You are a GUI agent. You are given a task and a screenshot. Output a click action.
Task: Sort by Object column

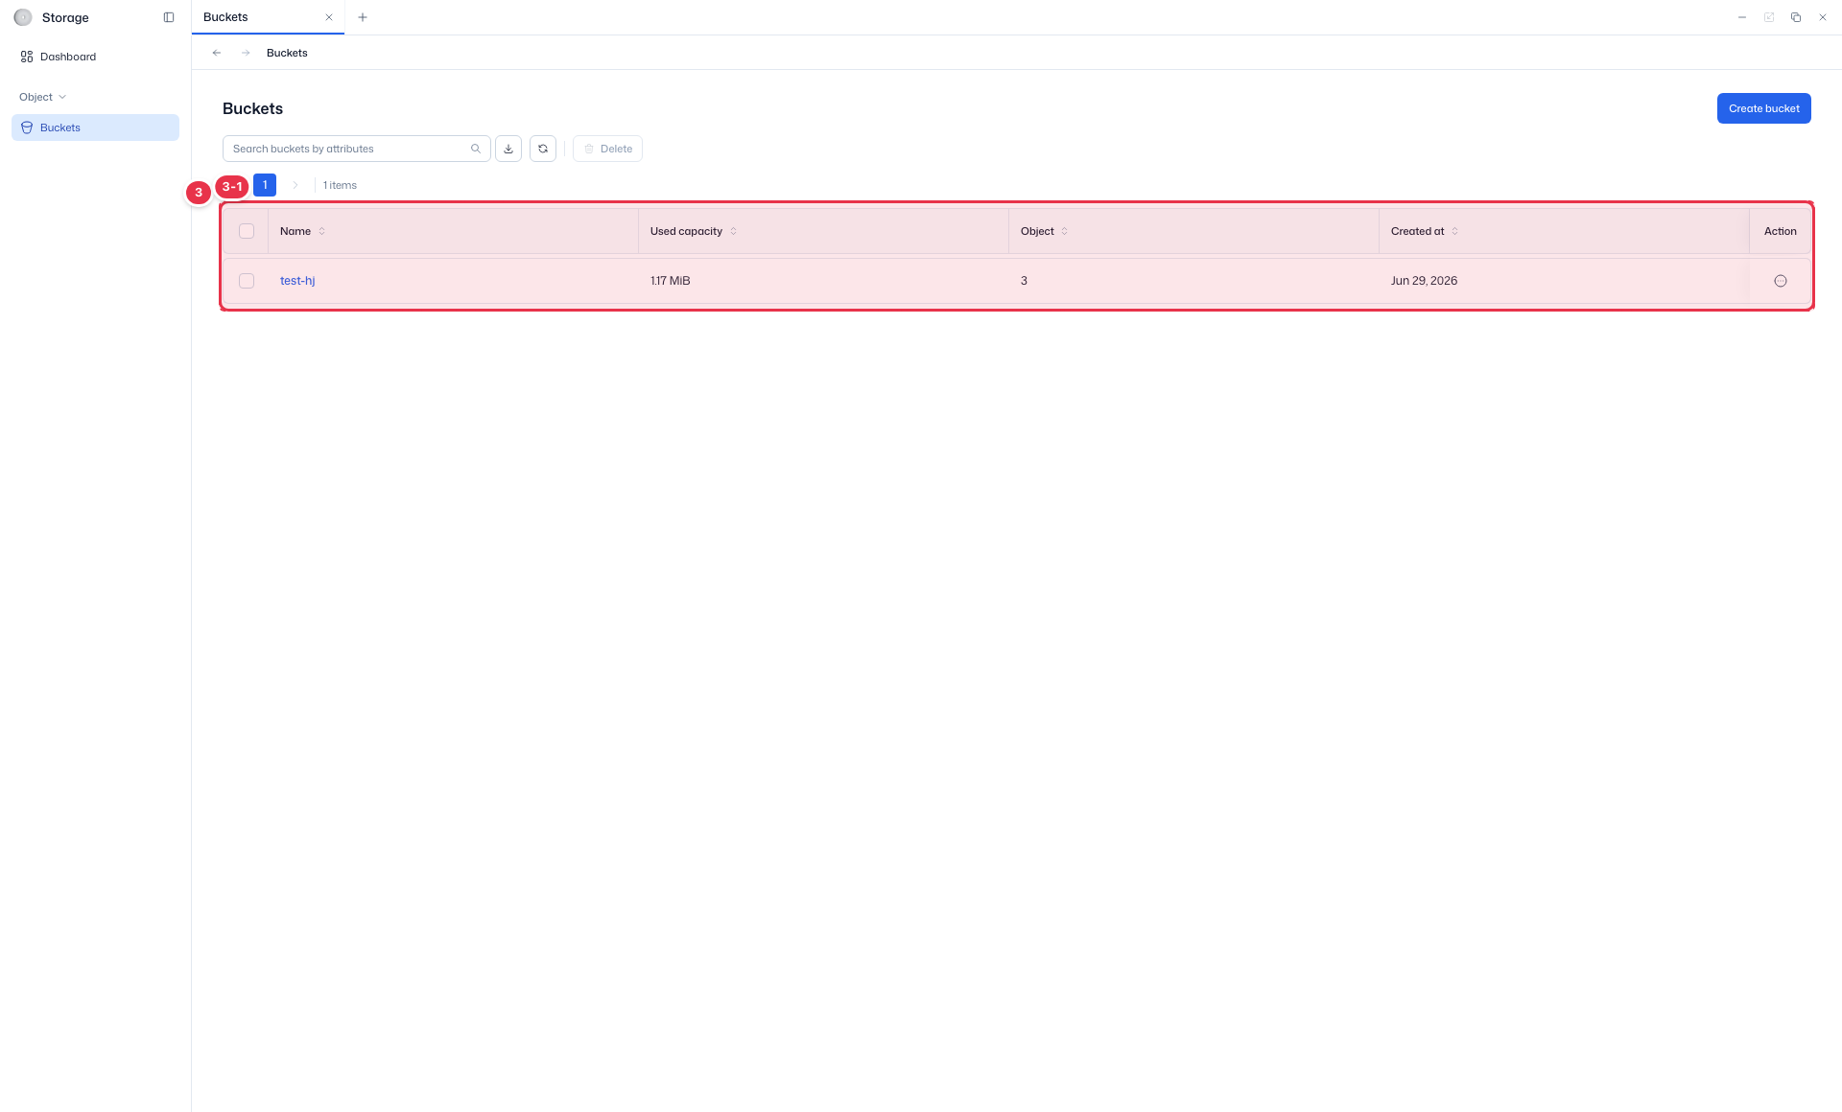(1064, 231)
